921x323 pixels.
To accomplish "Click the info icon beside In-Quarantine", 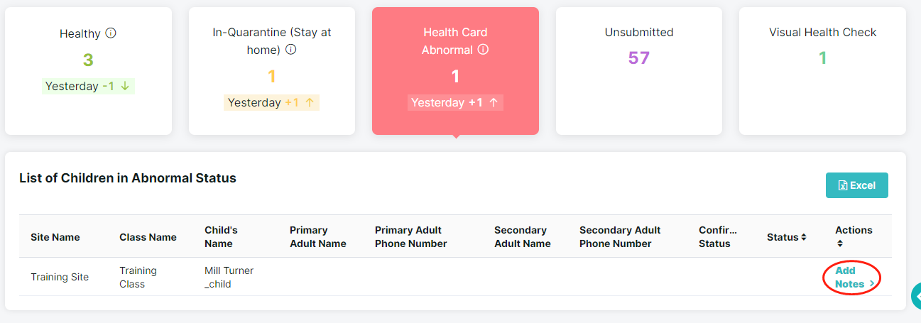I will tap(290, 50).
